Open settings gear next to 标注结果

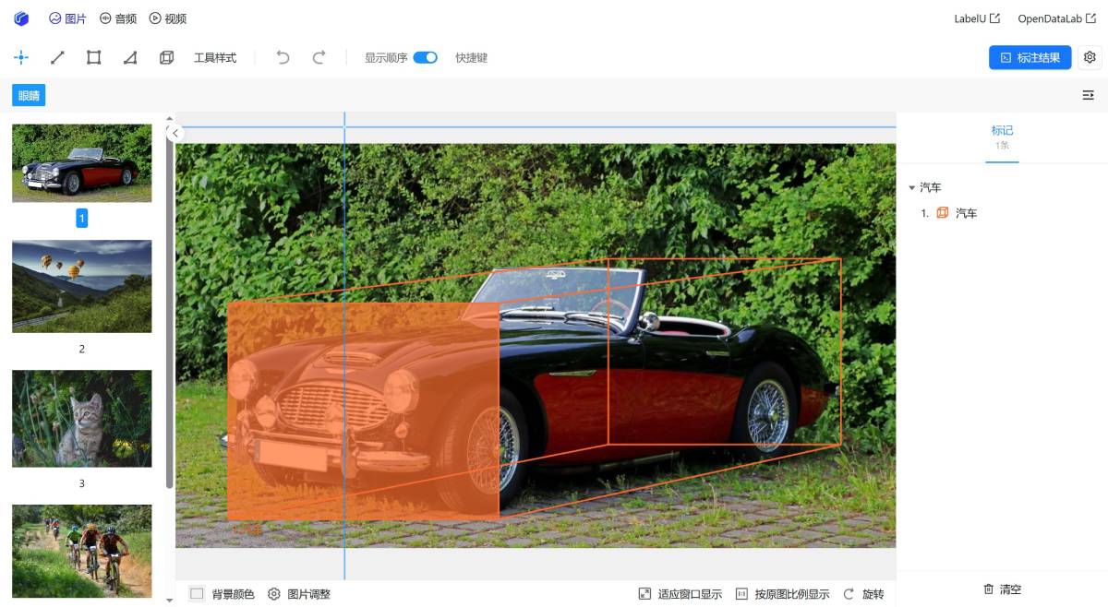(x=1090, y=57)
